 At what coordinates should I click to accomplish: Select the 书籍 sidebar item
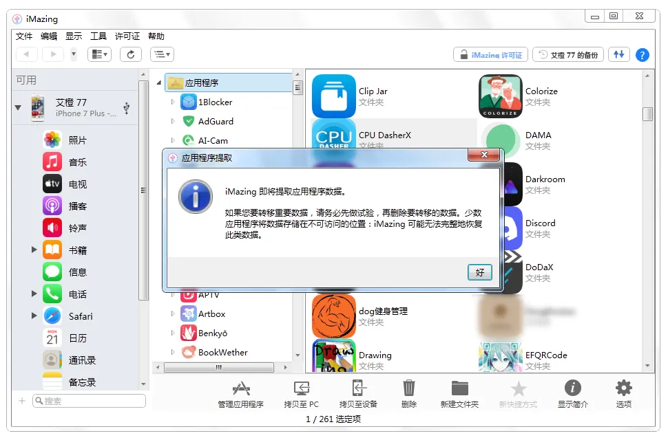click(76, 250)
